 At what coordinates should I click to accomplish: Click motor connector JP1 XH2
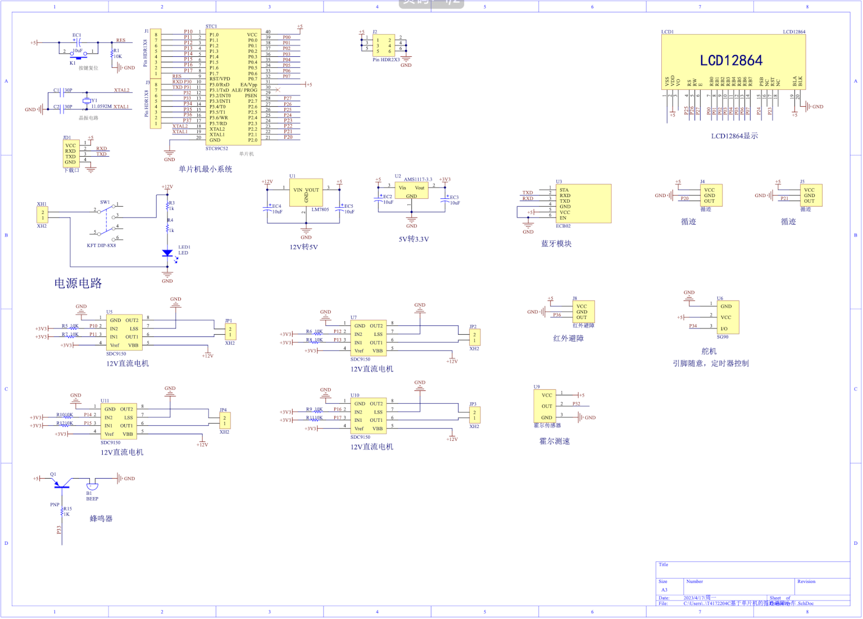pos(230,332)
